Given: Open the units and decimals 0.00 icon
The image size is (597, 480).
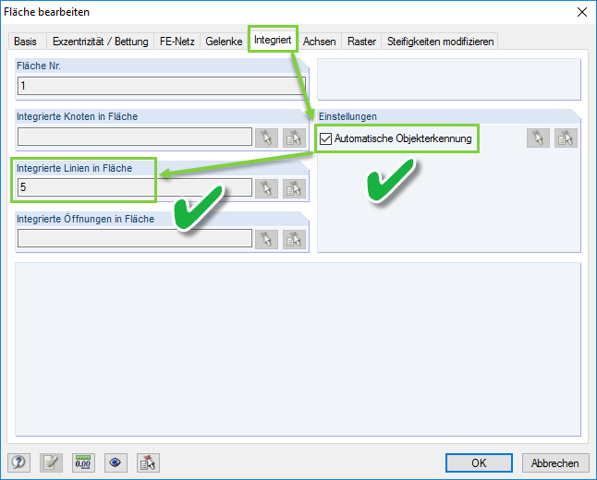Looking at the screenshot, I should (83, 462).
